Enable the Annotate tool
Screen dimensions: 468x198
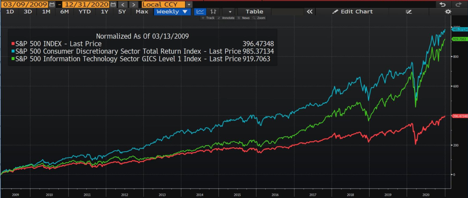[226, 18]
